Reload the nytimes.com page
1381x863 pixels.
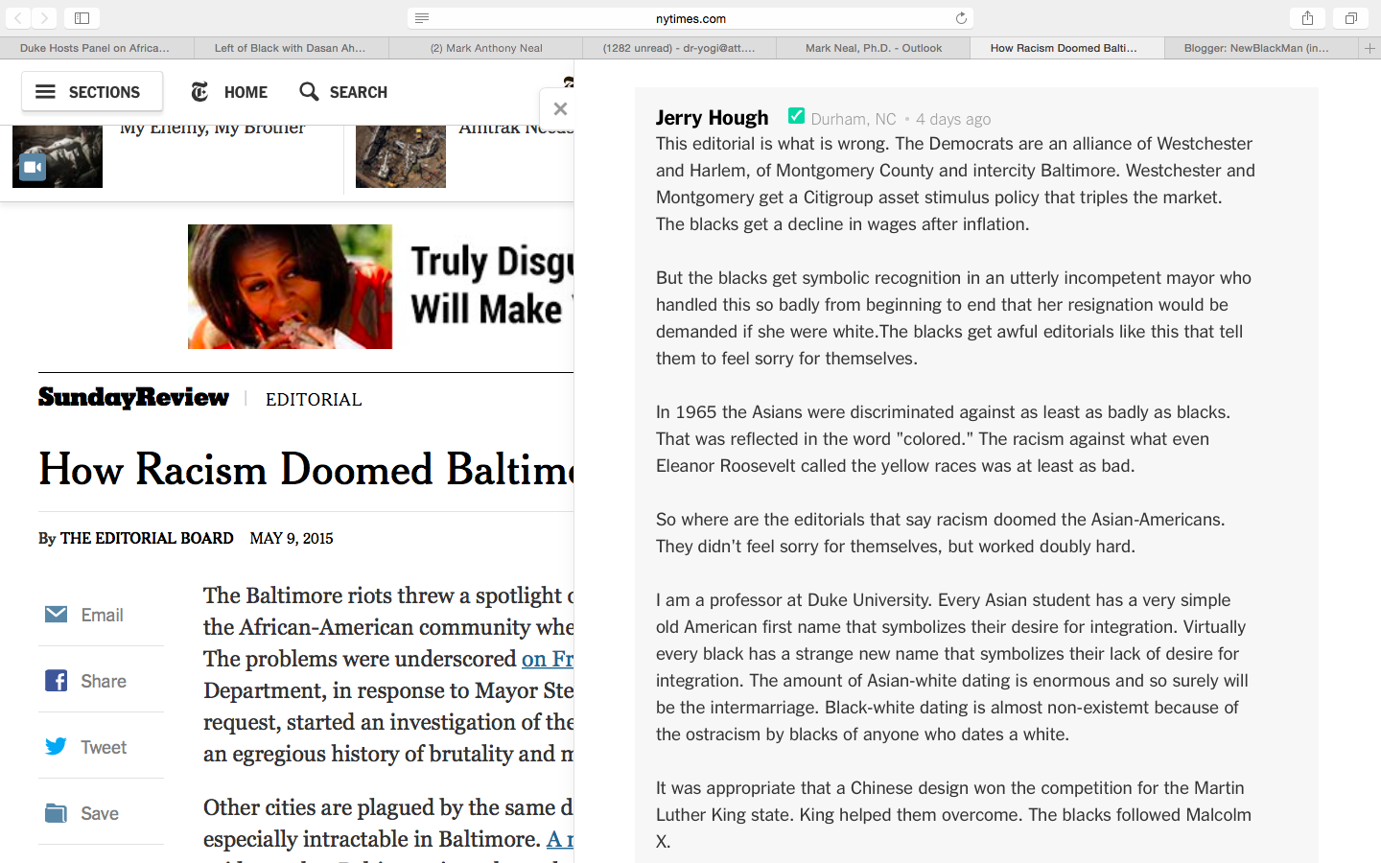coord(961,18)
